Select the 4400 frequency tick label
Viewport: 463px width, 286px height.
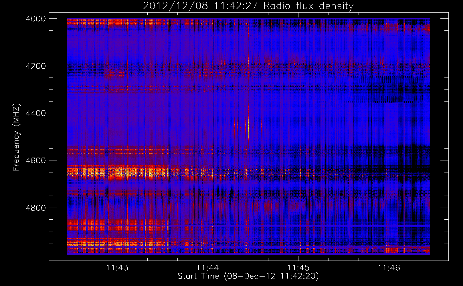pos(36,113)
